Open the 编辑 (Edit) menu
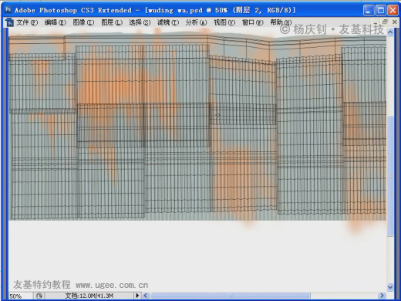Viewport: 401px width, 301px height. coord(55,22)
